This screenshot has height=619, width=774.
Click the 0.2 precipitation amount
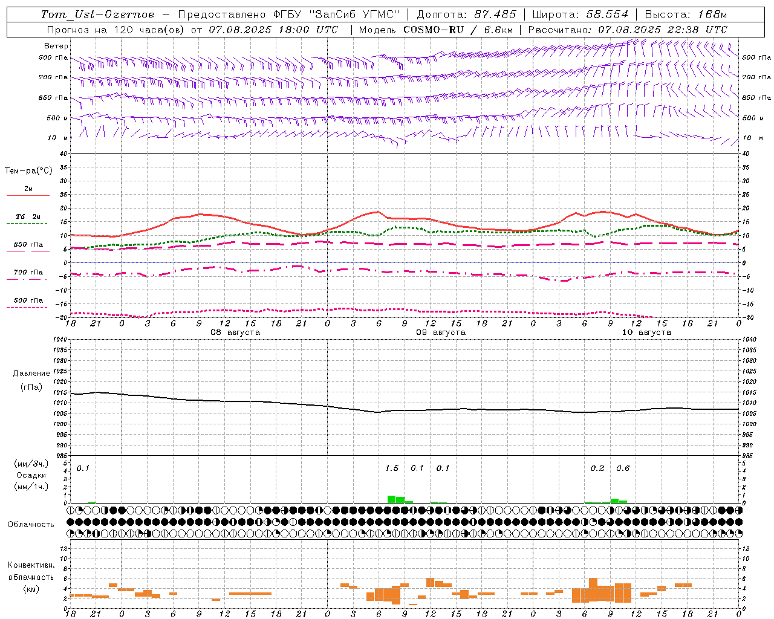click(x=597, y=468)
